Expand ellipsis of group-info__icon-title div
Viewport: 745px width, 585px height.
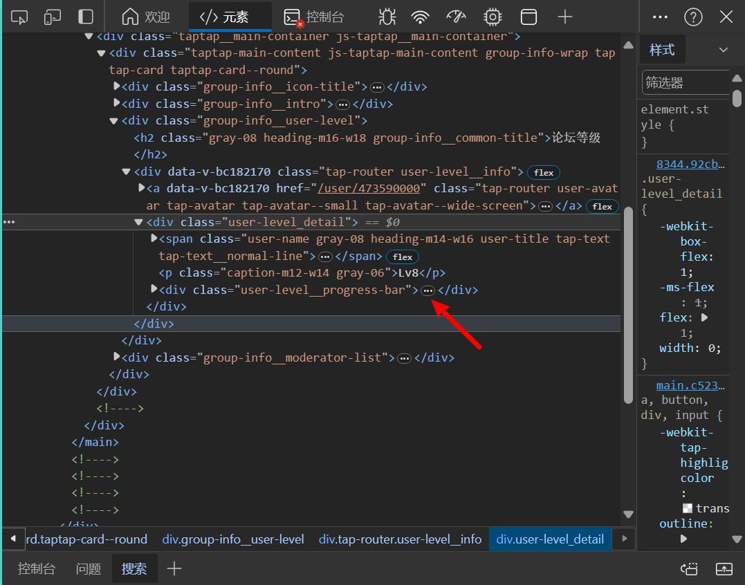tap(377, 87)
